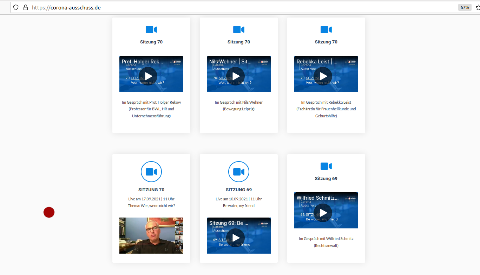Open the shield tracking protection icon
Screen dimensions: 480x275
click(x=16, y=7)
